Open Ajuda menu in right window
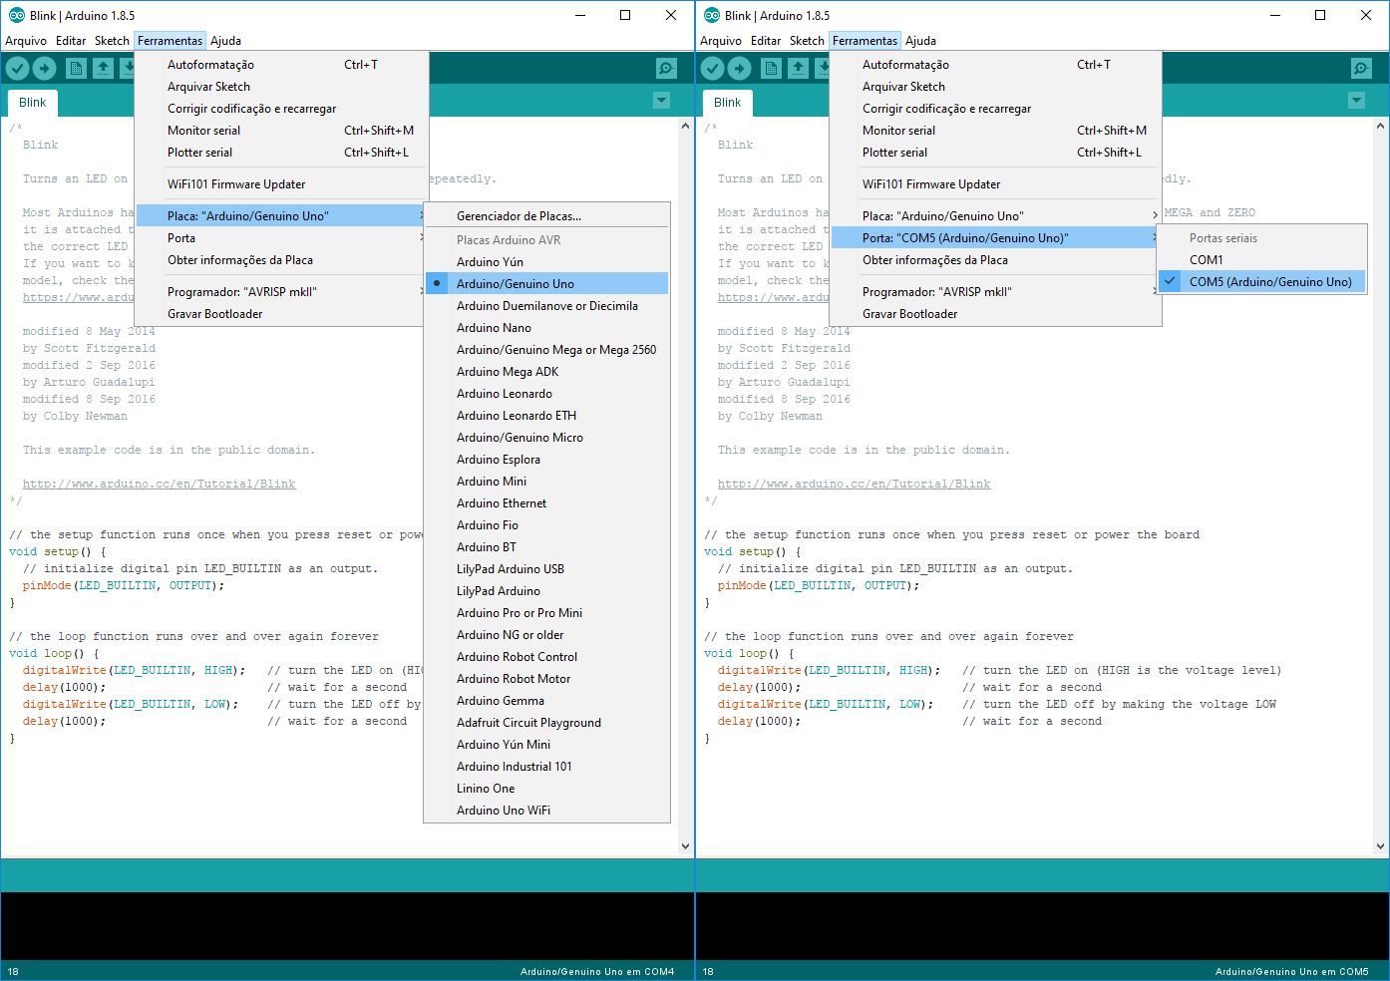 point(920,41)
